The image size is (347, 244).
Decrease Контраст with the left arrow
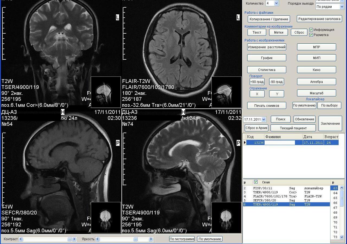coord(21,239)
